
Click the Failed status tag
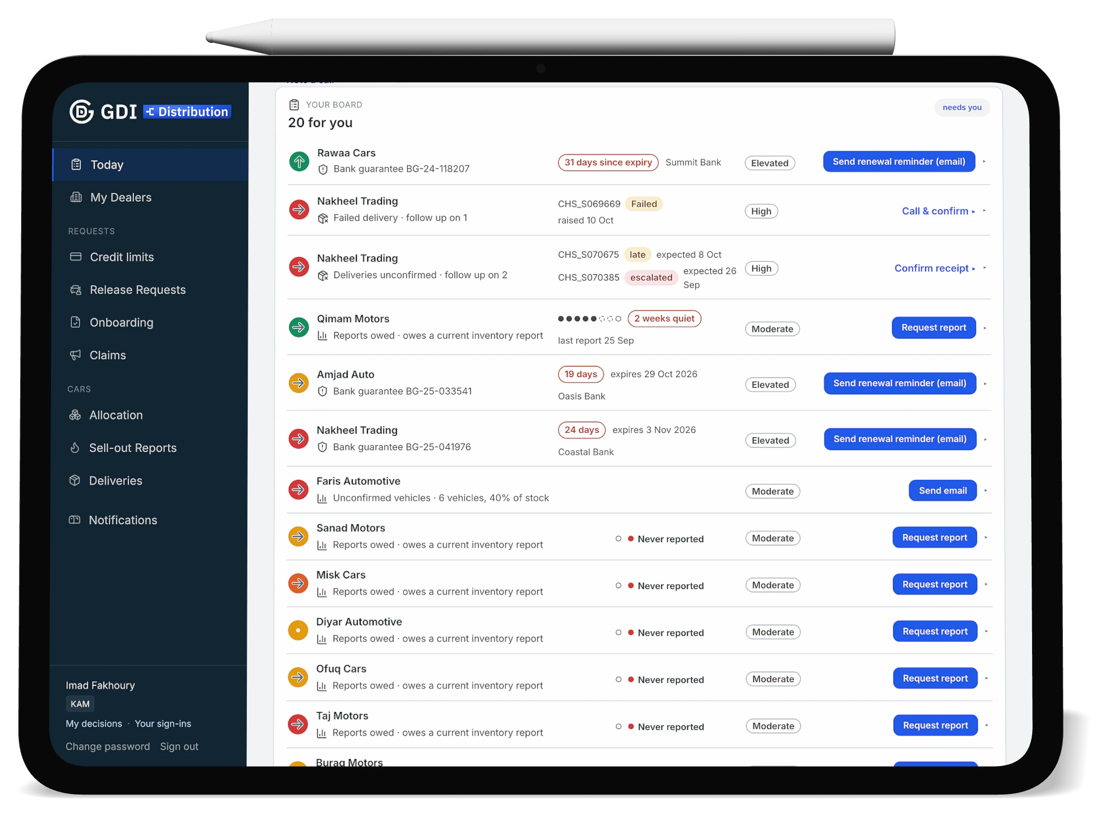(x=643, y=204)
